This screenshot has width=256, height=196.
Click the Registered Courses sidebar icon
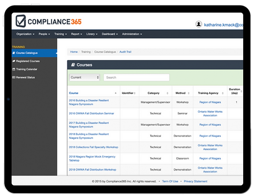pos(14,61)
